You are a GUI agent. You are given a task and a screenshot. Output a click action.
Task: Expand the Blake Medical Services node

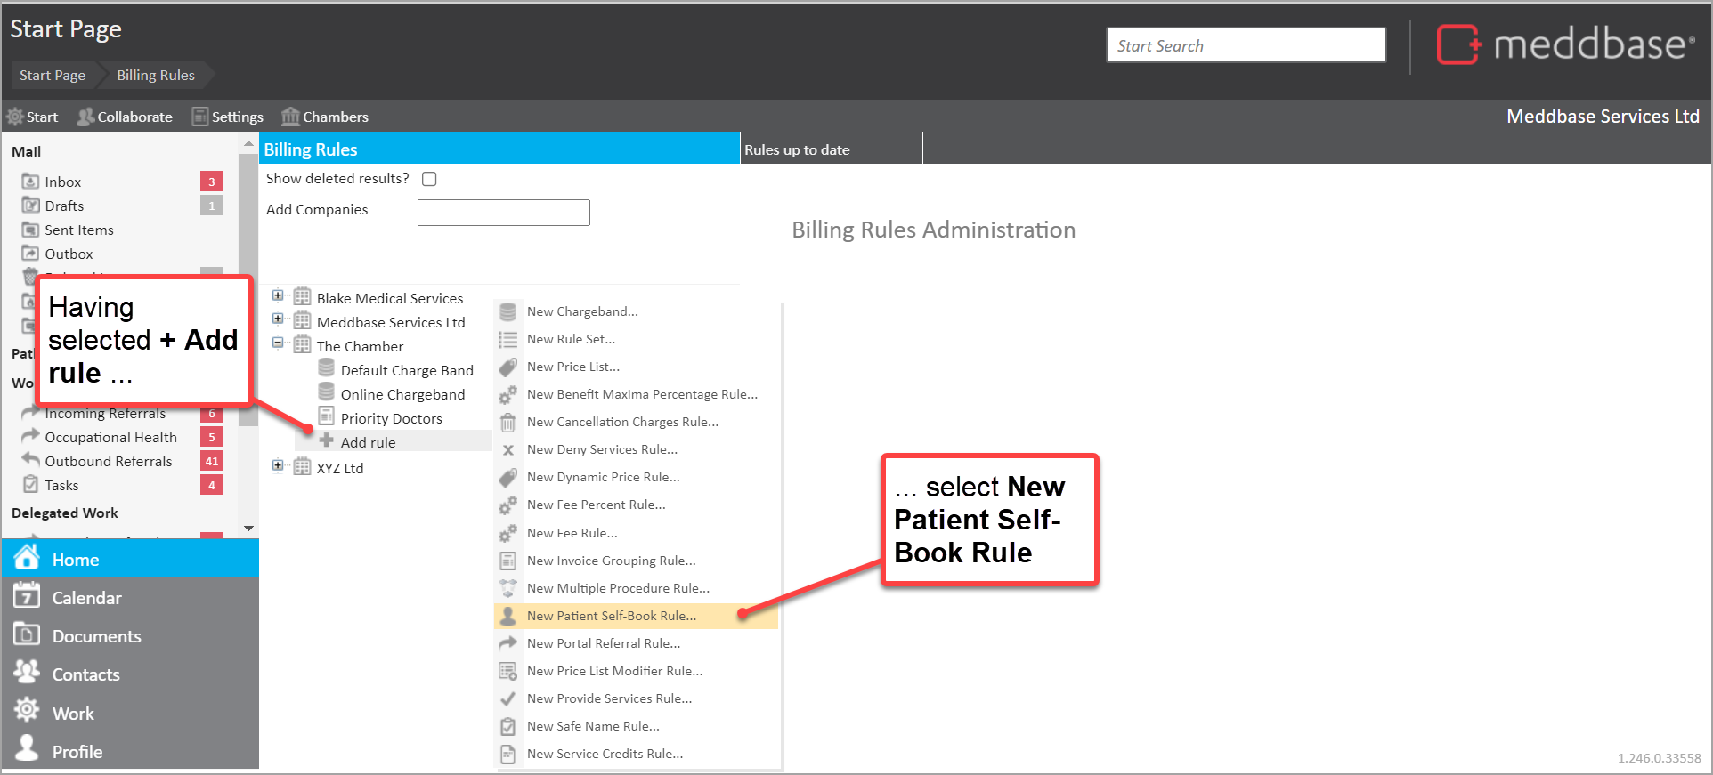(278, 295)
